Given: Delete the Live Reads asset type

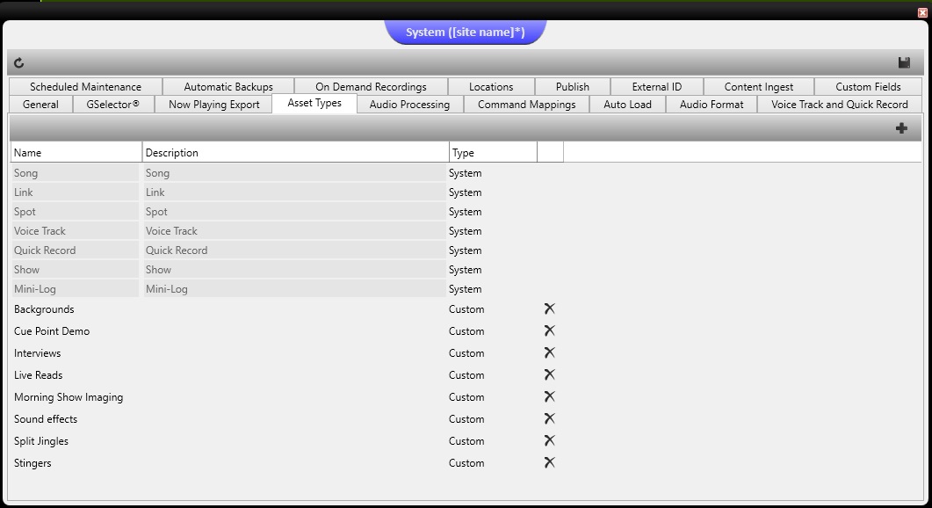Looking at the screenshot, I should click(549, 375).
